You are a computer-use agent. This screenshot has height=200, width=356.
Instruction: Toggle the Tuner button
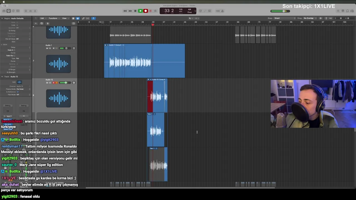coord(205,11)
